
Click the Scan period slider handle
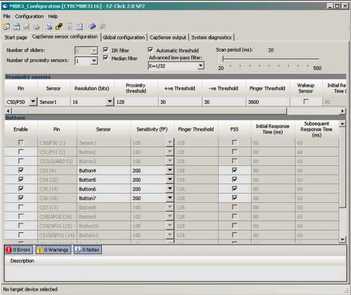(x=222, y=59)
